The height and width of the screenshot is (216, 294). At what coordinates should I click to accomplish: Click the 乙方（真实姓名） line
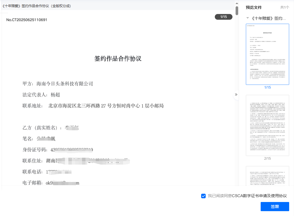click(x=51, y=128)
